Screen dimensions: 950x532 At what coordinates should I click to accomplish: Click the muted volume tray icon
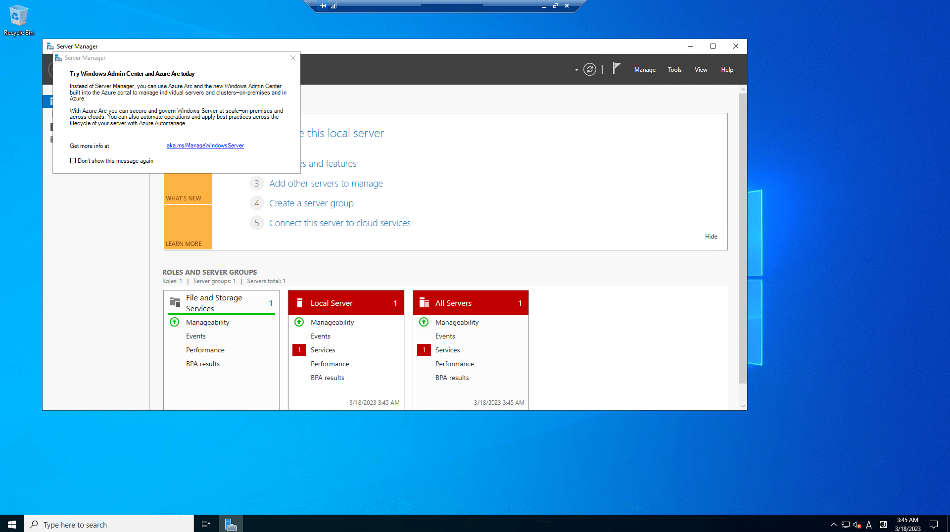[x=857, y=525]
